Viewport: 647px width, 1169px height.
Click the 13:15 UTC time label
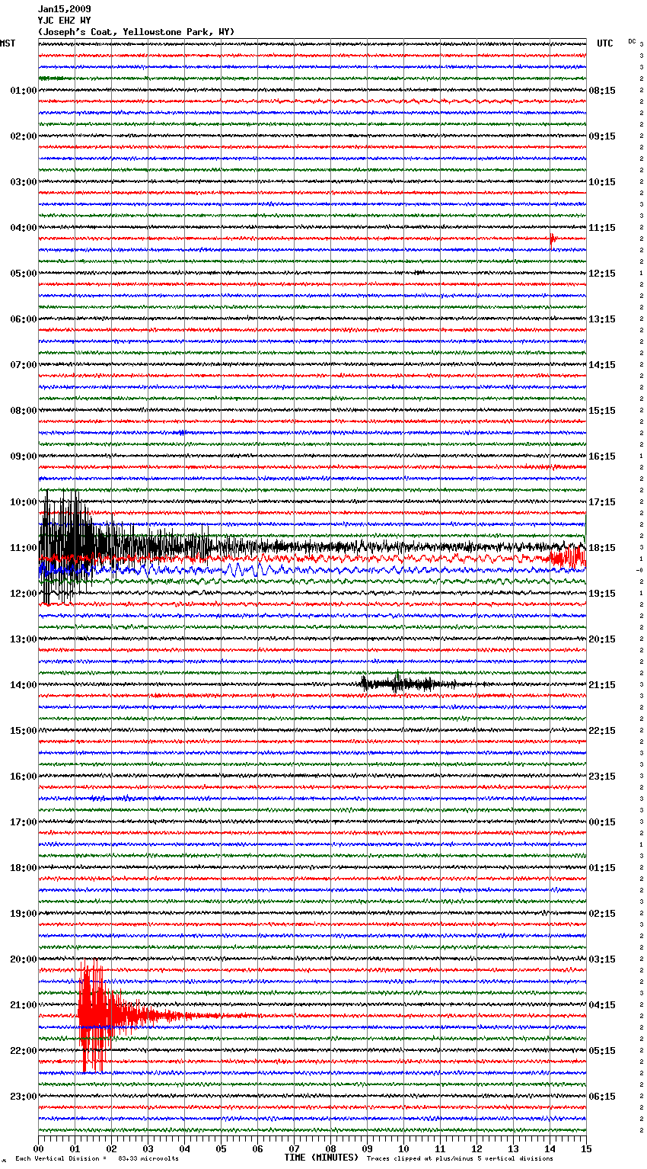tap(602, 319)
